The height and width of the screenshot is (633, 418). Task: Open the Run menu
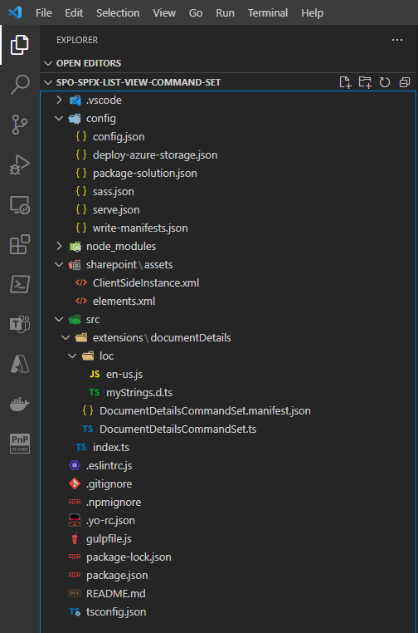tap(225, 13)
